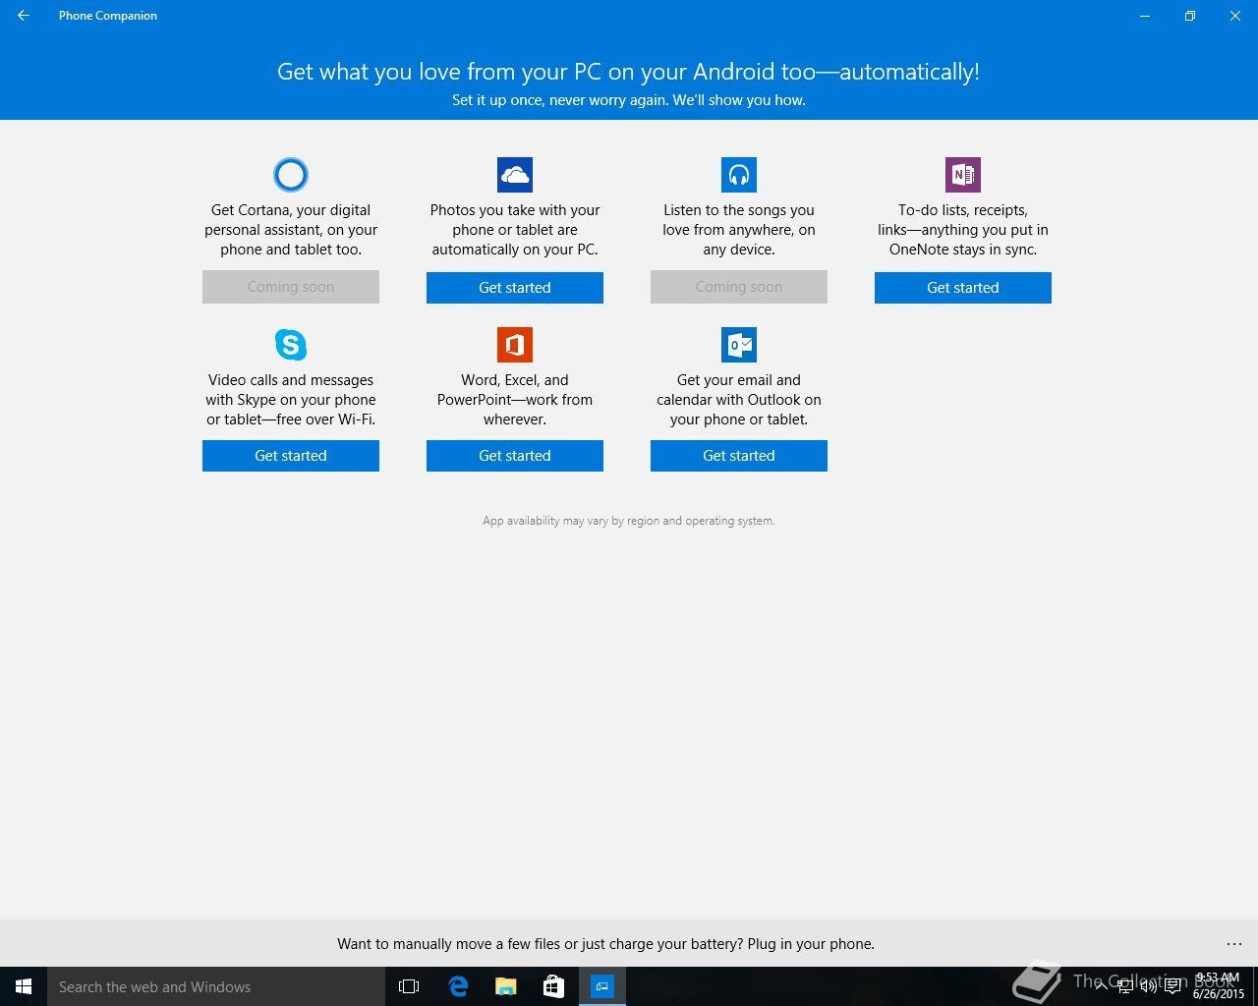This screenshot has width=1258, height=1006.
Task: Click the Phone Companion window title
Action: pos(108,16)
